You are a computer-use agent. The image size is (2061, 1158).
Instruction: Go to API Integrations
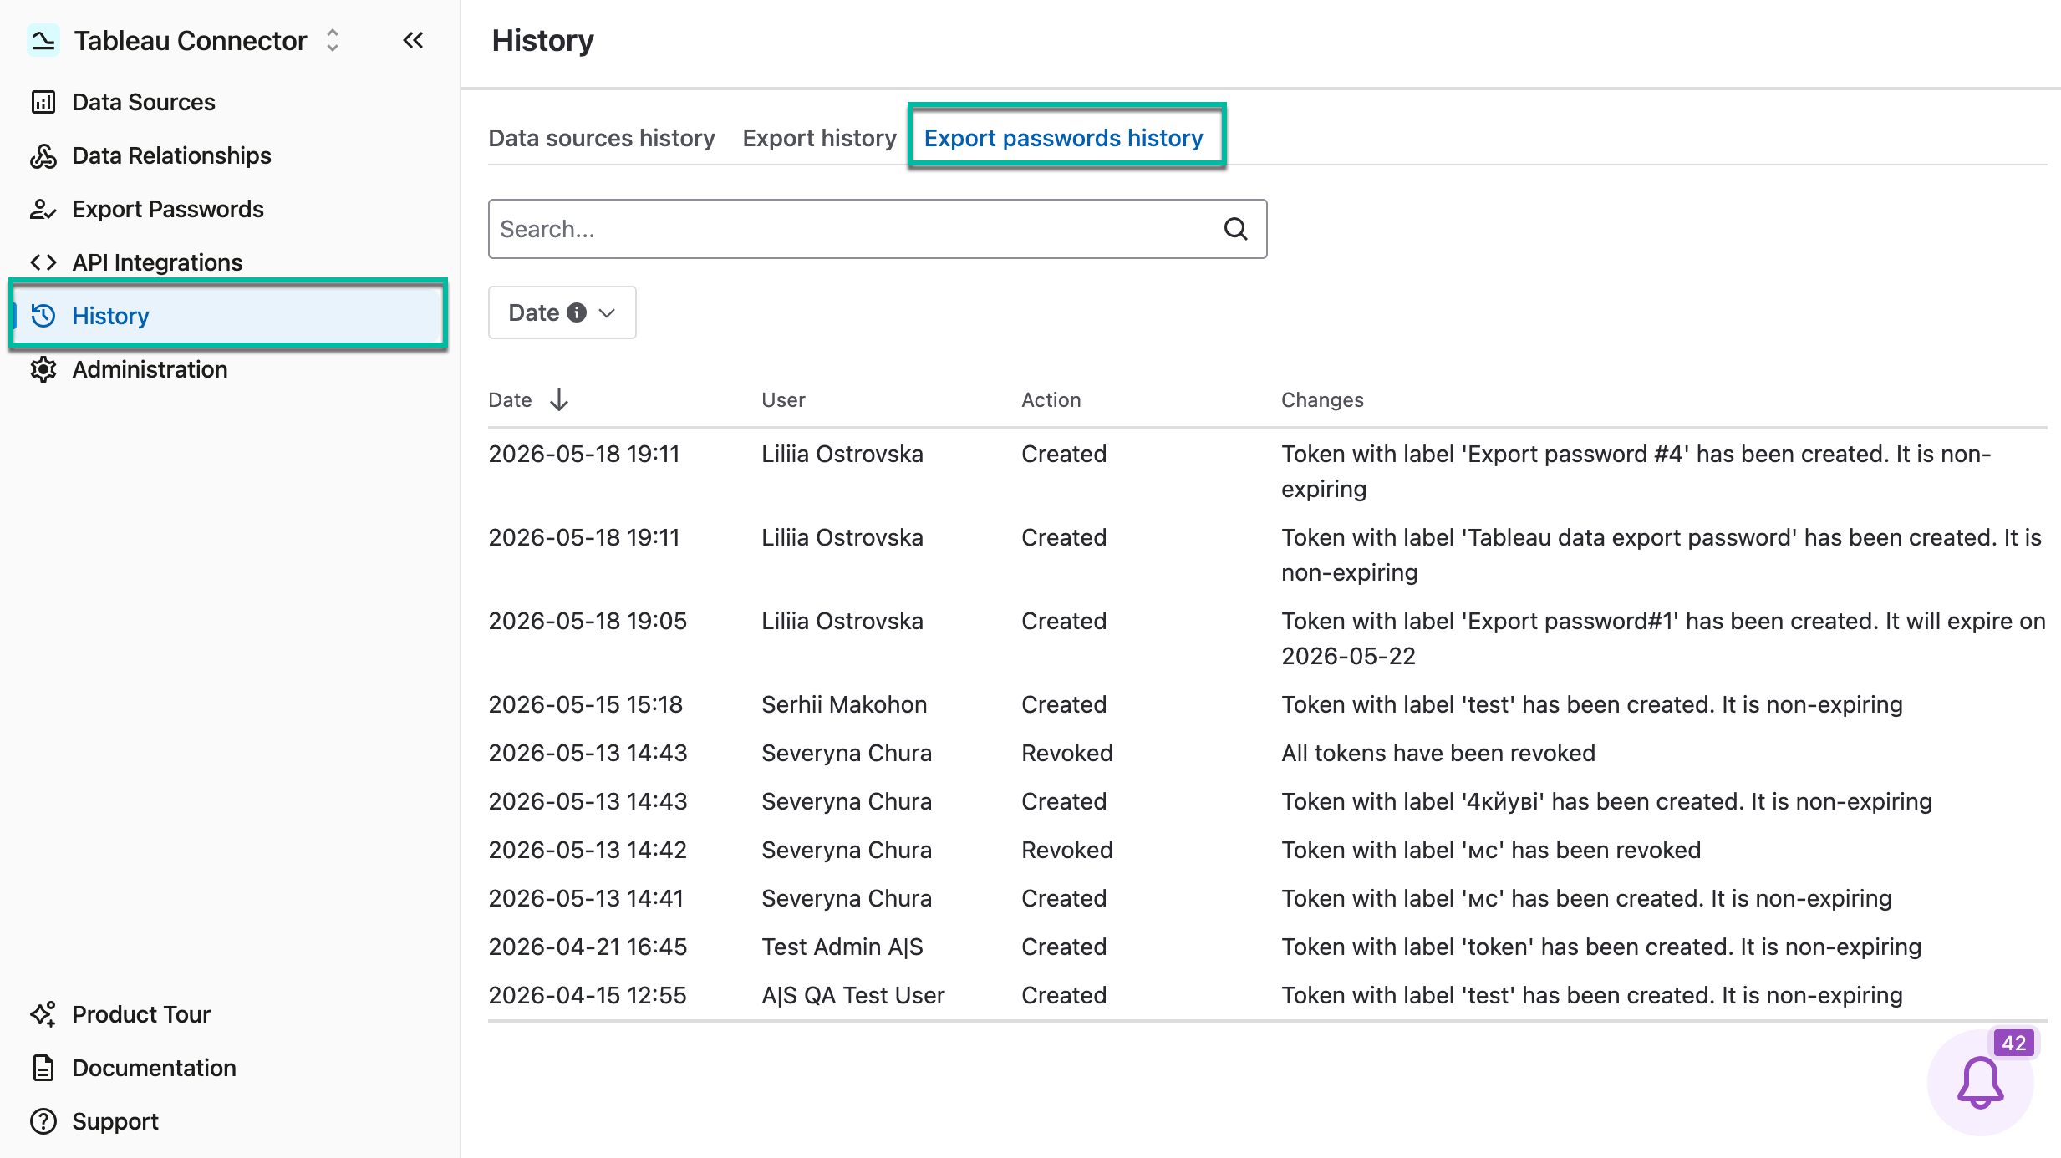click(157, 262)
